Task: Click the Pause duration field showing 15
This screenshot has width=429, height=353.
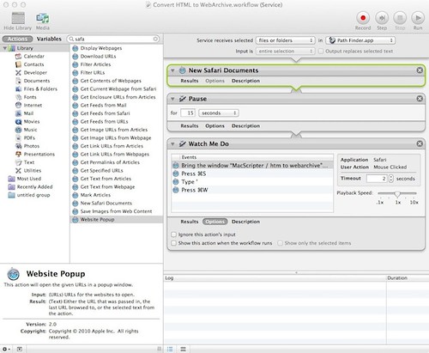Action: point(188,113)
